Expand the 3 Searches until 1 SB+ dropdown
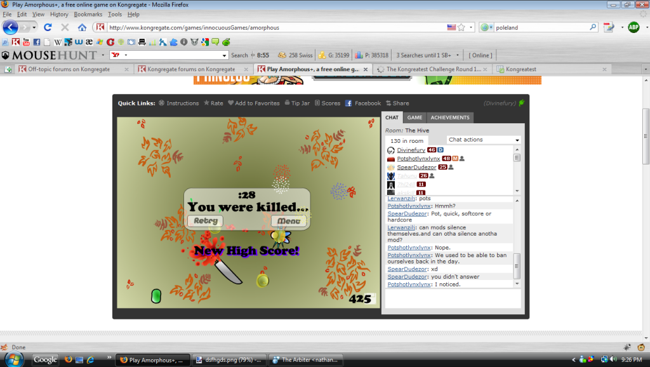 pos(458,55)
